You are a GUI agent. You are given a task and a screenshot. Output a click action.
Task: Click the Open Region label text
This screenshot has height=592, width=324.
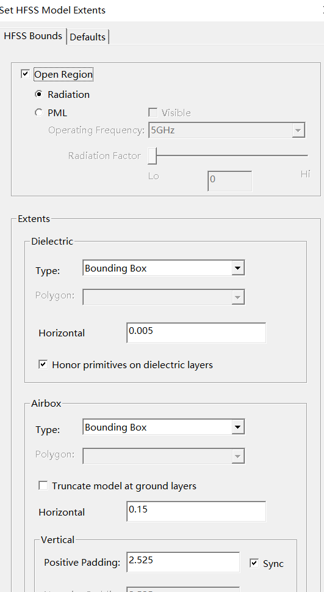click(x=63, y=75)
